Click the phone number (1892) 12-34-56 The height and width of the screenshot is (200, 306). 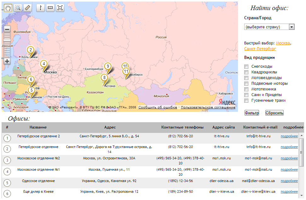181,181
